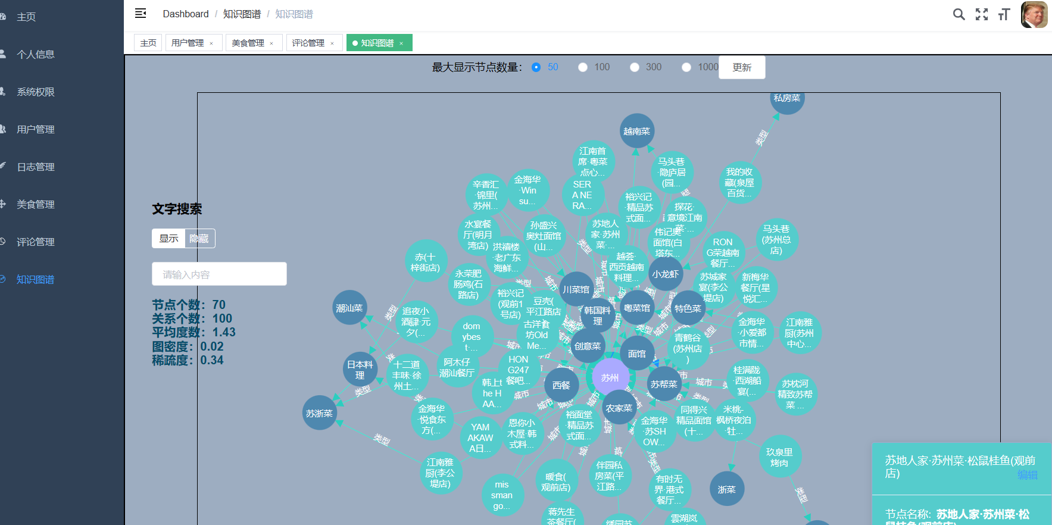
Task: Select the 农家菜 graph node
Action: pos(619,408)
